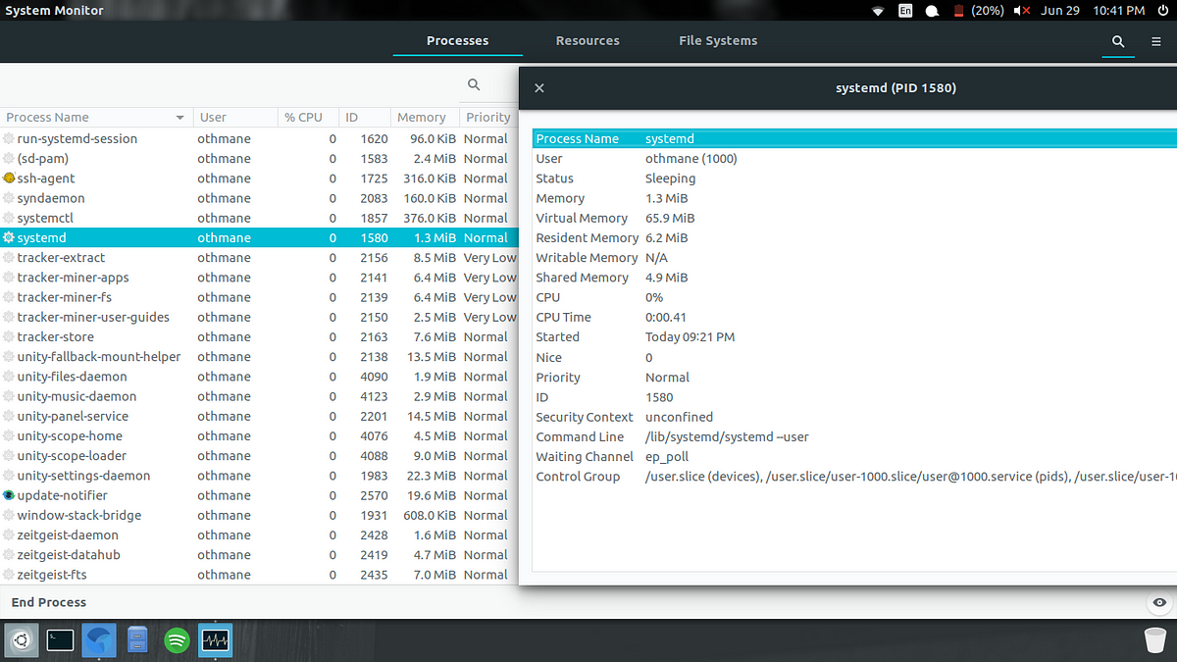Select unity-fallback-mount-helper process row
1177x662 pixels.
[x=259, y=357]
